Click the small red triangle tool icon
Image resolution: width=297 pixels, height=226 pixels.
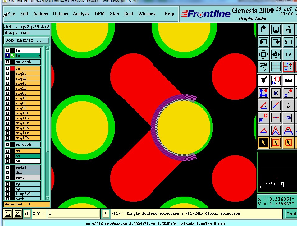pyautogui.click(x=263, y=130)
